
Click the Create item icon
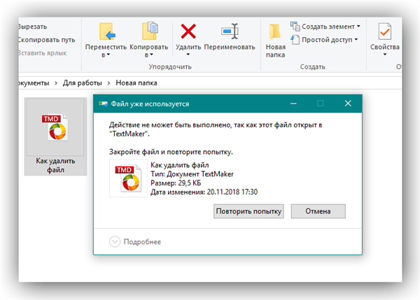[x=295, y=27]
